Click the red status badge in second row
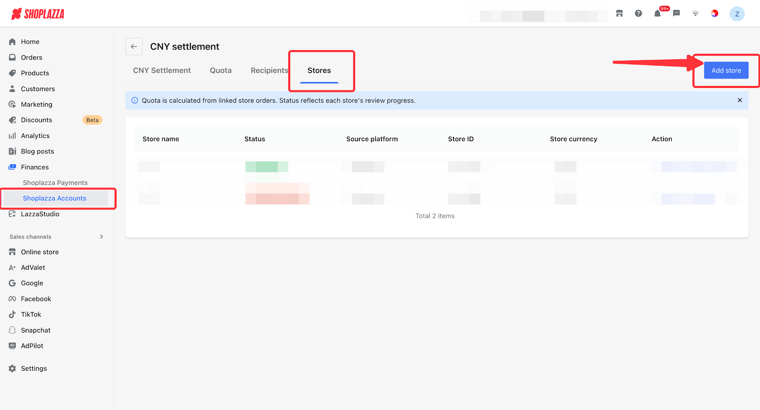 tap(277, 194)
